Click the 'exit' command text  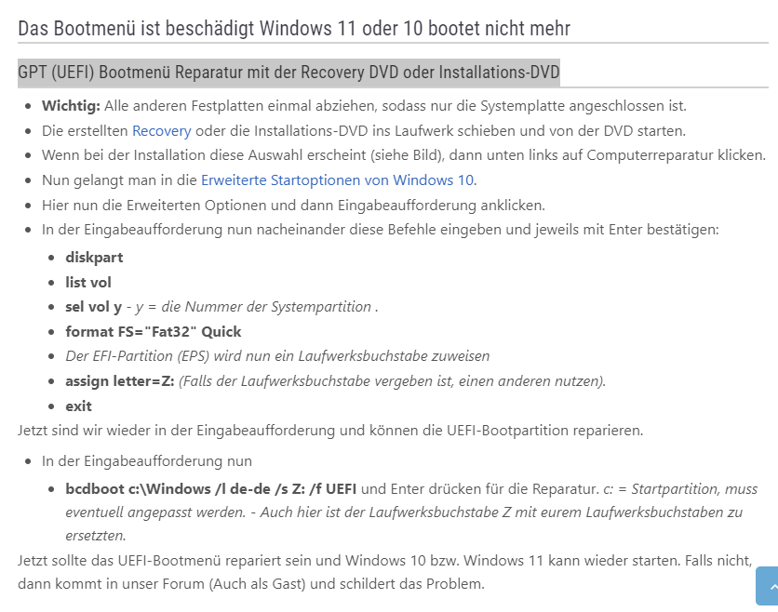[x=78, y=406]
